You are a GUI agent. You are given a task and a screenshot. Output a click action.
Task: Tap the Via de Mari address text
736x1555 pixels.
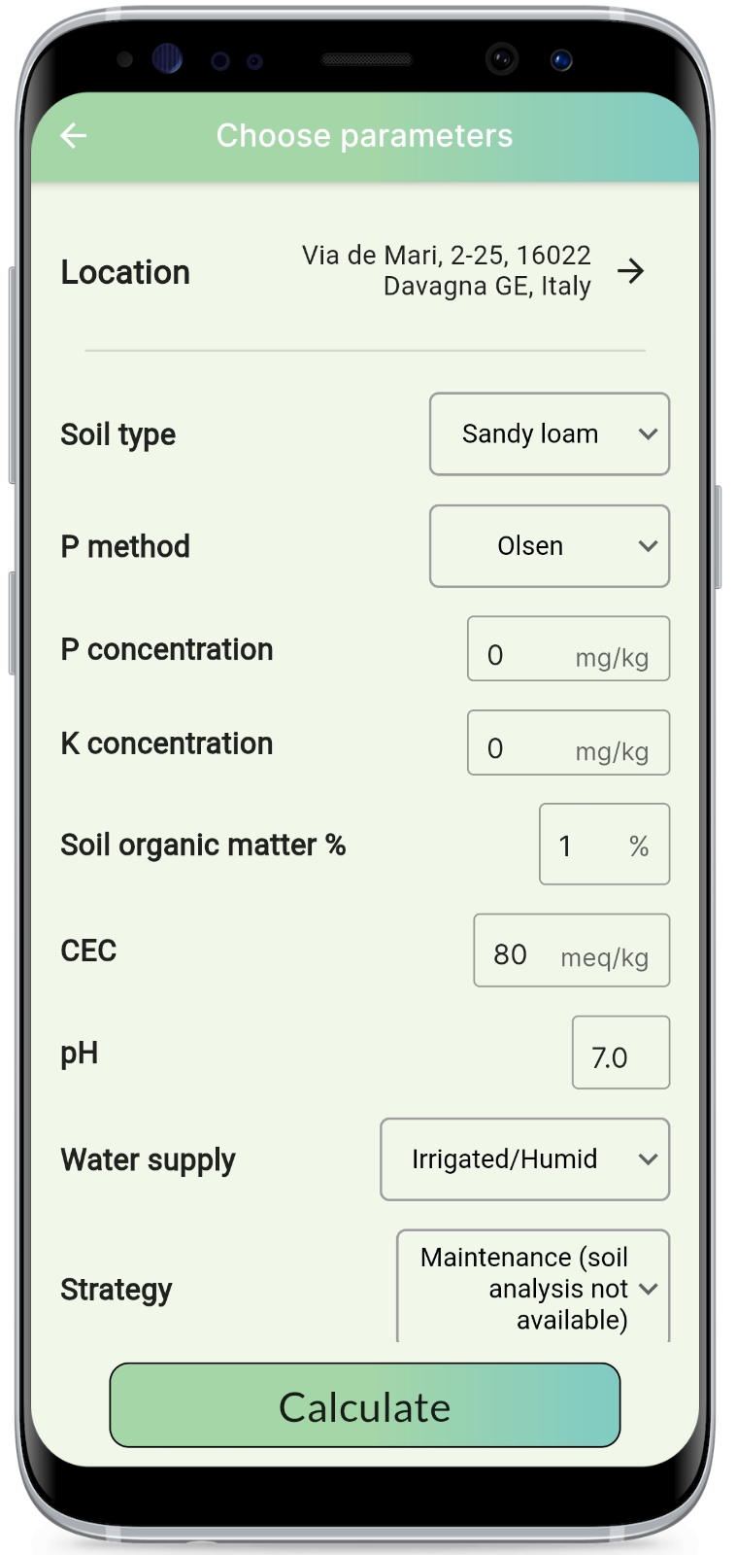point(447,270)
